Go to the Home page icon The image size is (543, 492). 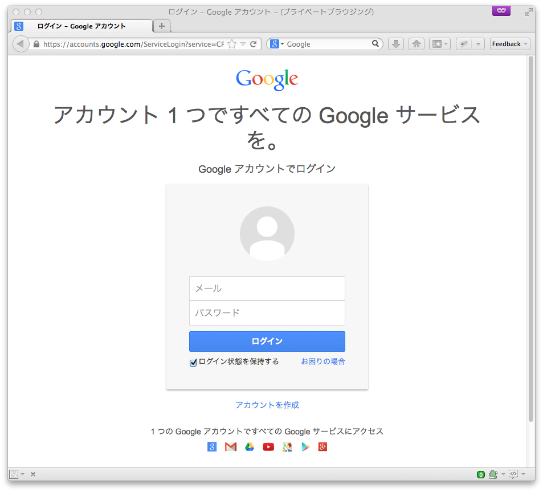(x=417, y=44)
